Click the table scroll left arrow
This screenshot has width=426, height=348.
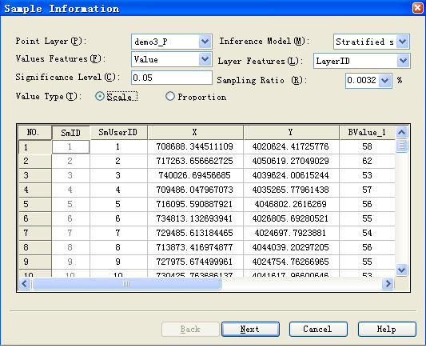coord(25,284)
